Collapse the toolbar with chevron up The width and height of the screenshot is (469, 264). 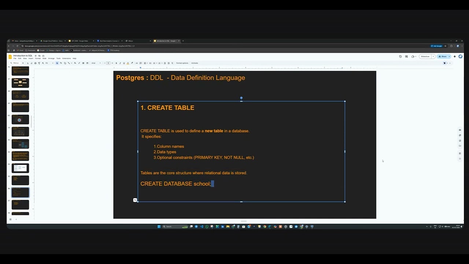coord(450,63)
